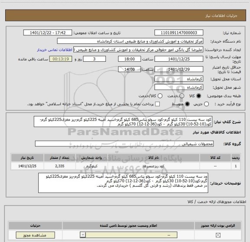Click the اطلاعات مجوزهای ارائه خدمت / کالا heading
250x242 pixels.
[x=217, y=202]
